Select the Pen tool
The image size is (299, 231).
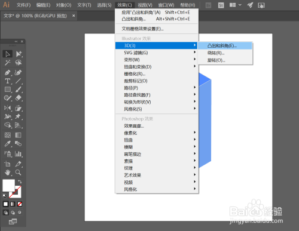8,72
